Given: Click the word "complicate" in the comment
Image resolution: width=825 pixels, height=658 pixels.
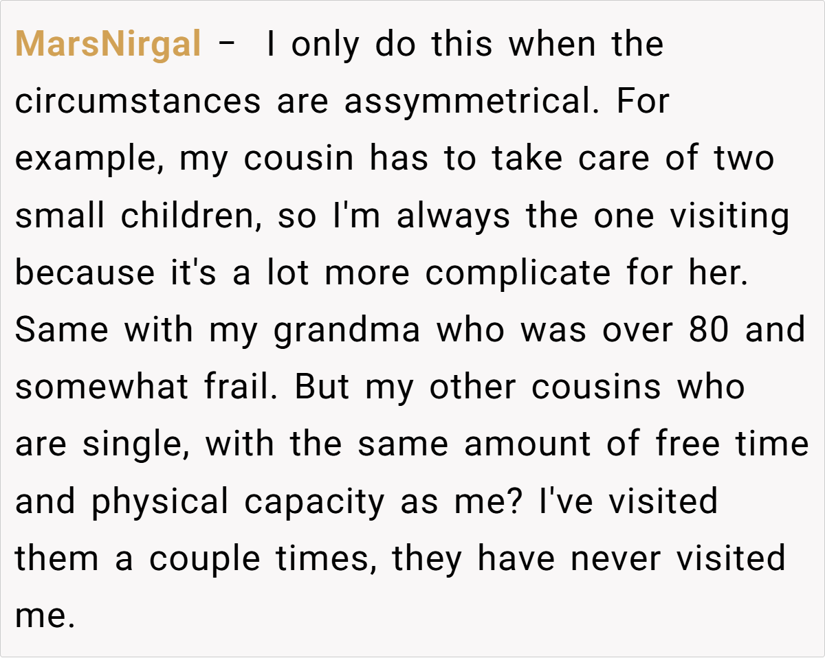Looking at the screenshot, I should 518,273.
